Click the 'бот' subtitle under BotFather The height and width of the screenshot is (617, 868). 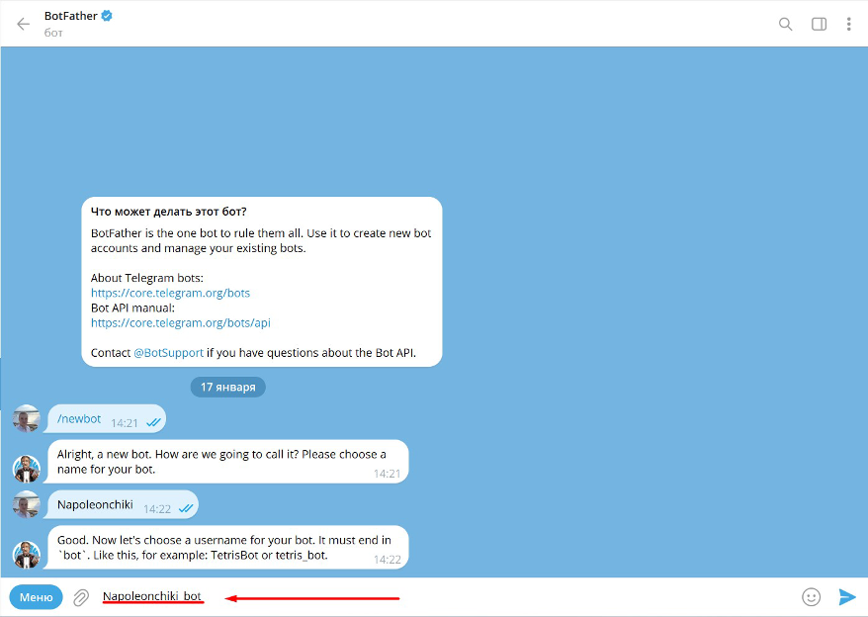point(53,33)
